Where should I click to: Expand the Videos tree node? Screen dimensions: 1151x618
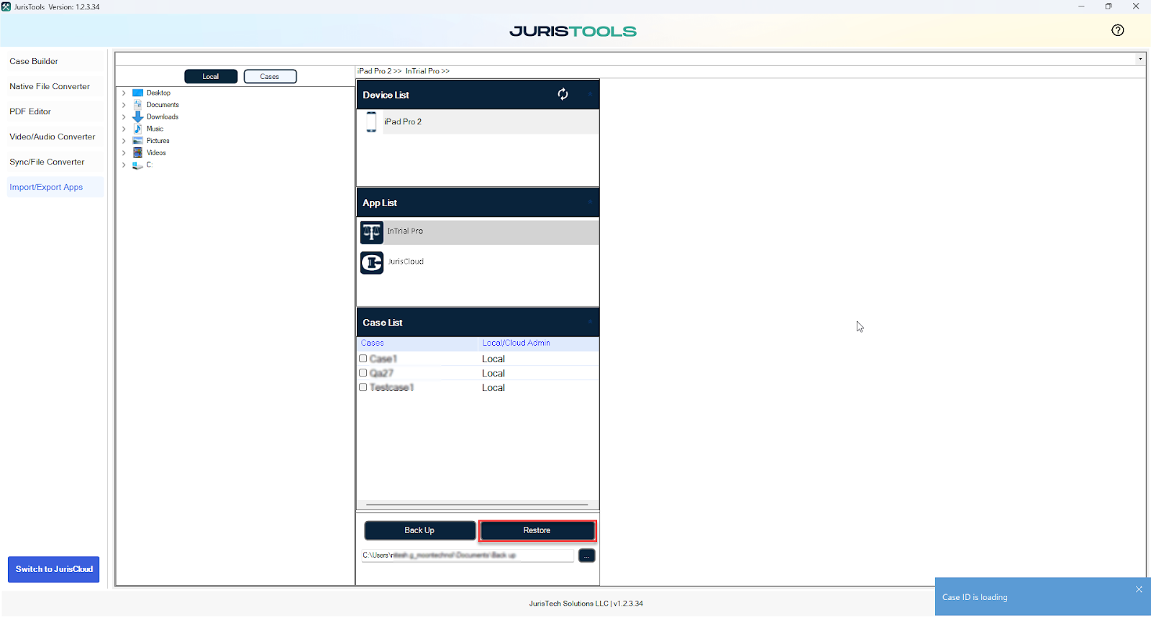point(124,153)
